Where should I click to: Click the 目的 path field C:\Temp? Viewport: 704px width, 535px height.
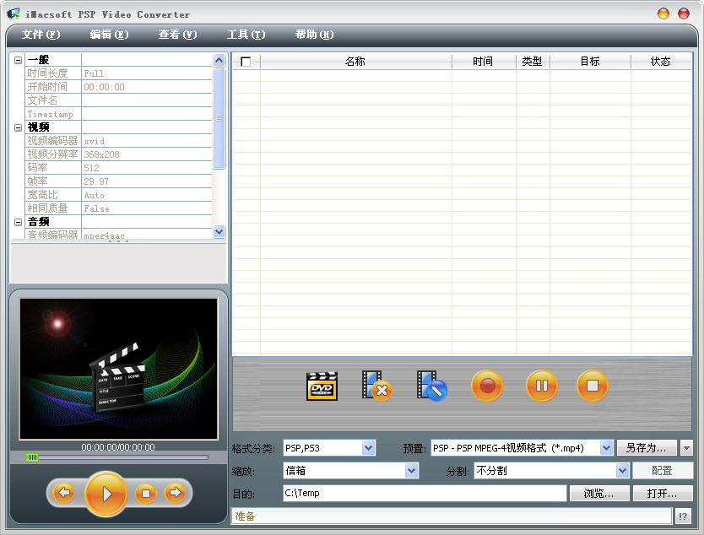(425, 493)
